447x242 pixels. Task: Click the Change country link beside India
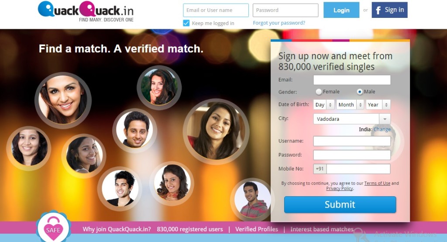(x=382, y=129)
